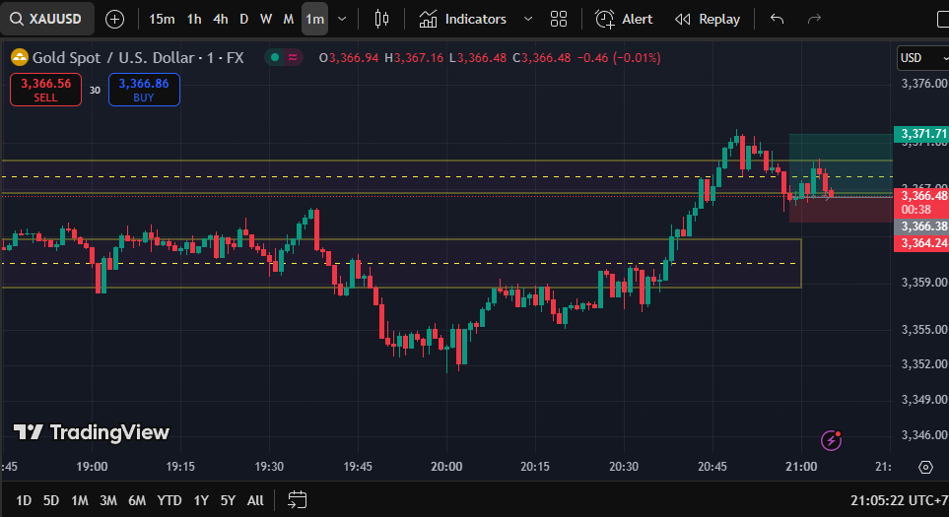This screenshot has height=517, width=949.
Task: Set date range to 3M
Action: (107, 500)
